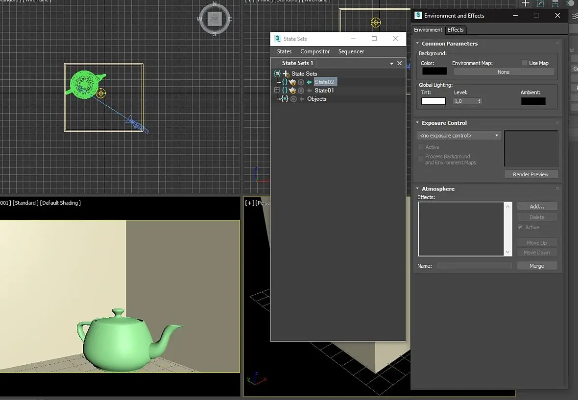The width and height of the screenshot is (578, 400).
Task: Click the Level spinner arrows
Action: click(x=479, y=101)
